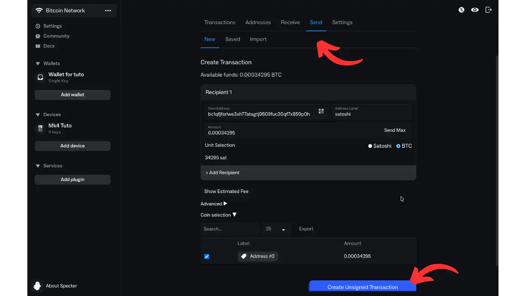Click the 34295 sat conversion text
The image size is (526, 296).
coord(216,157)
